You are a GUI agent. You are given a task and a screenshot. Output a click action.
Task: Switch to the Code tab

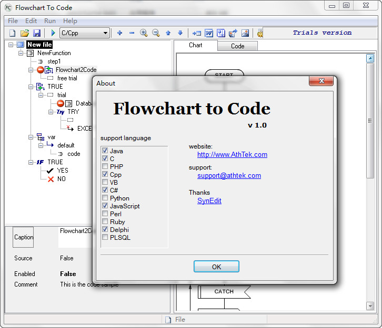click(x=237, y=46)
